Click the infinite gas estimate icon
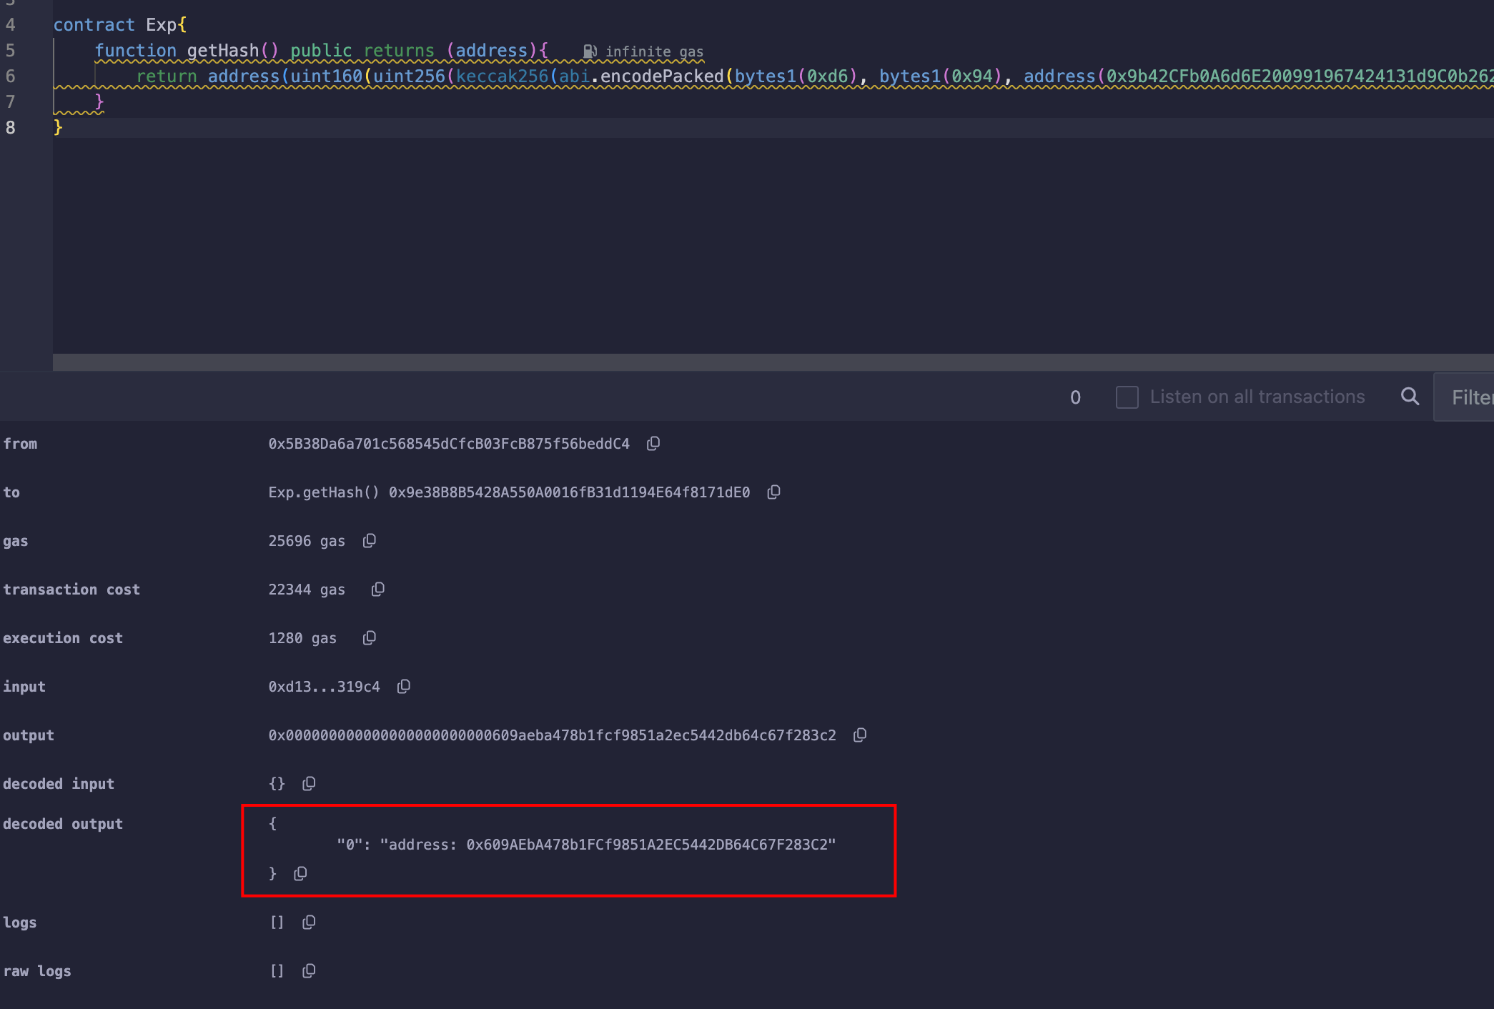The image size is (1494, 1009). [590, 51]
